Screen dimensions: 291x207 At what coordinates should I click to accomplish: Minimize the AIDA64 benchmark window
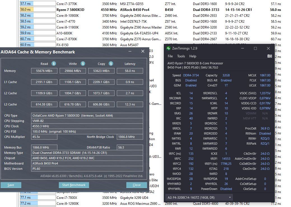point(130,51)
